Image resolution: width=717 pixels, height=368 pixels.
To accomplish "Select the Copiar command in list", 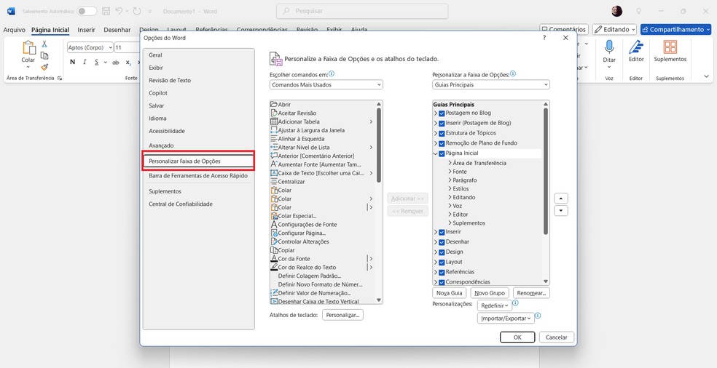I will tap(323, 250).
